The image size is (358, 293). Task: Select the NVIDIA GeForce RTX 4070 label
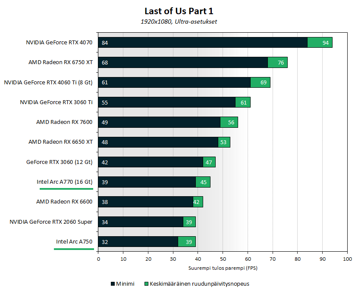pyautogui.click(x=59, y=43)
